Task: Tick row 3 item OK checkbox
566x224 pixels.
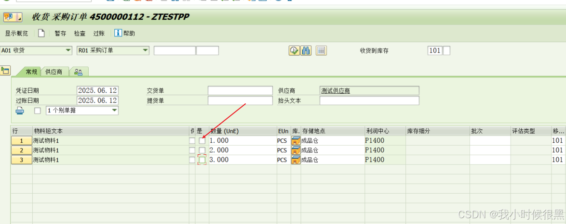Action: [202, 160]
